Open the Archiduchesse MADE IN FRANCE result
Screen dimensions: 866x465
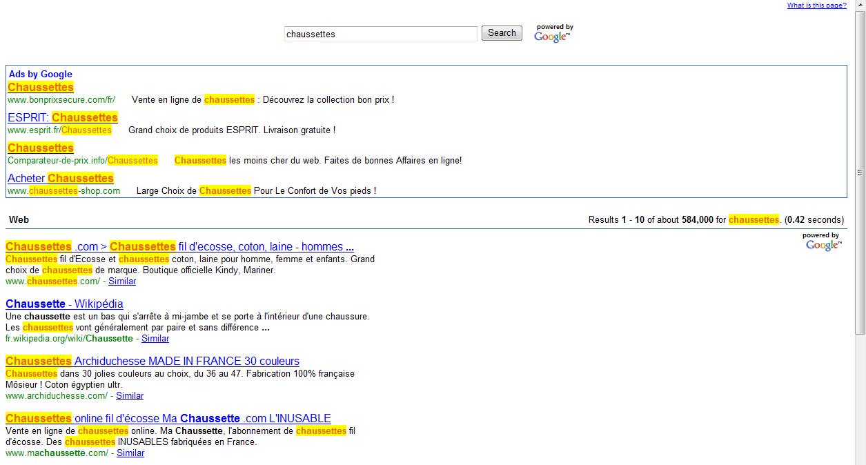point(152,361)
